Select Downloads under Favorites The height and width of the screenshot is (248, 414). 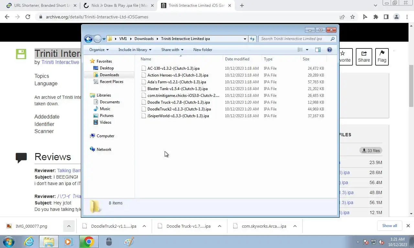click(109, 75)
